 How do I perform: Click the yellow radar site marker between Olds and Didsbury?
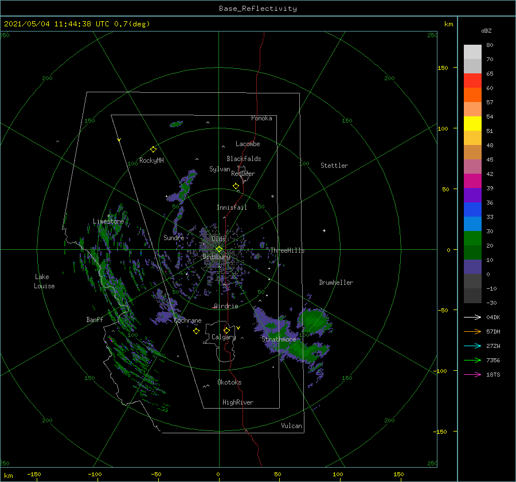click(x=219, y=249)
